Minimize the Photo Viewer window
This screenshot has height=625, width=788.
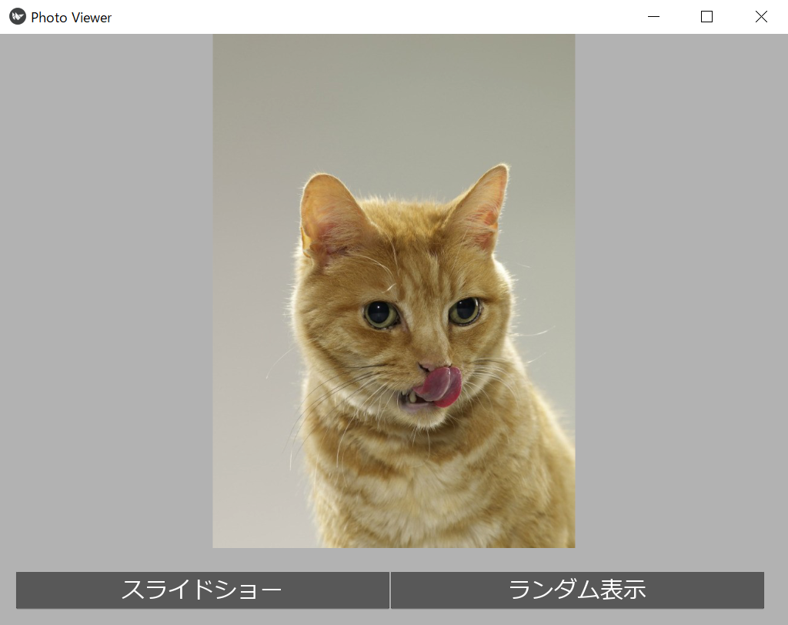[x=653, y=16]
